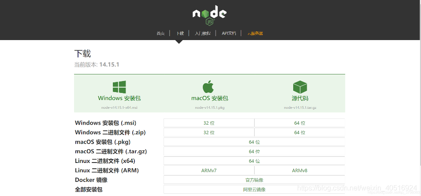Download the ARMv8 Linux binary
Image resolution: width=421 pixels, height=196 pixels.
(300, 170)
